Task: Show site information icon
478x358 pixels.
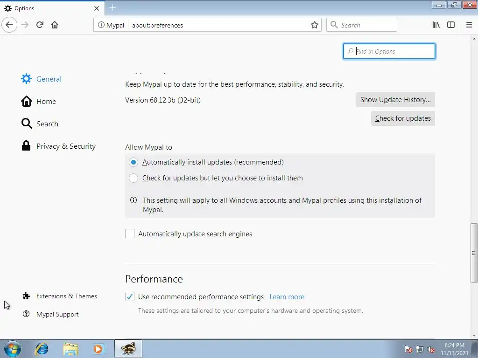Action: tap(101, 25)
